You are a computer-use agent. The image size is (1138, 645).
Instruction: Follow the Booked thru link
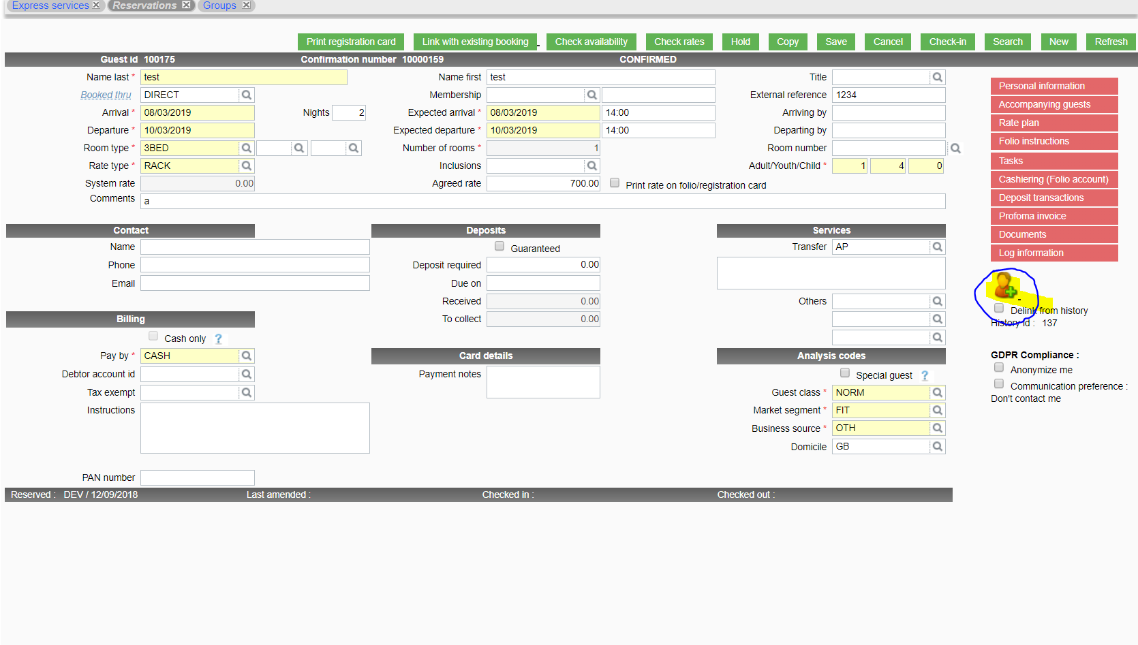point(106,95)
